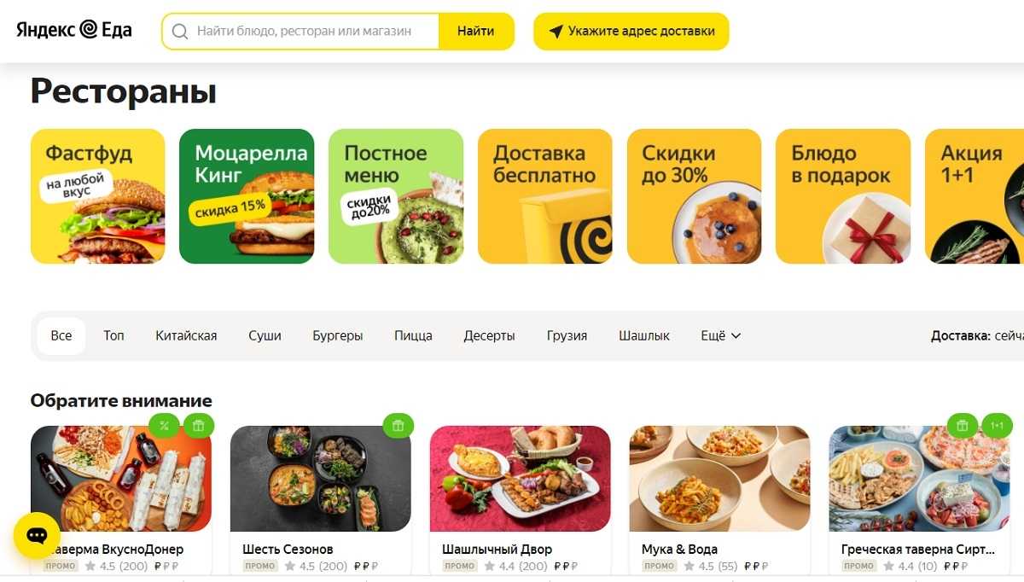Choose the Шашлык cuisine tab
Screen dimensions: 1024x582
coord(644,335)
